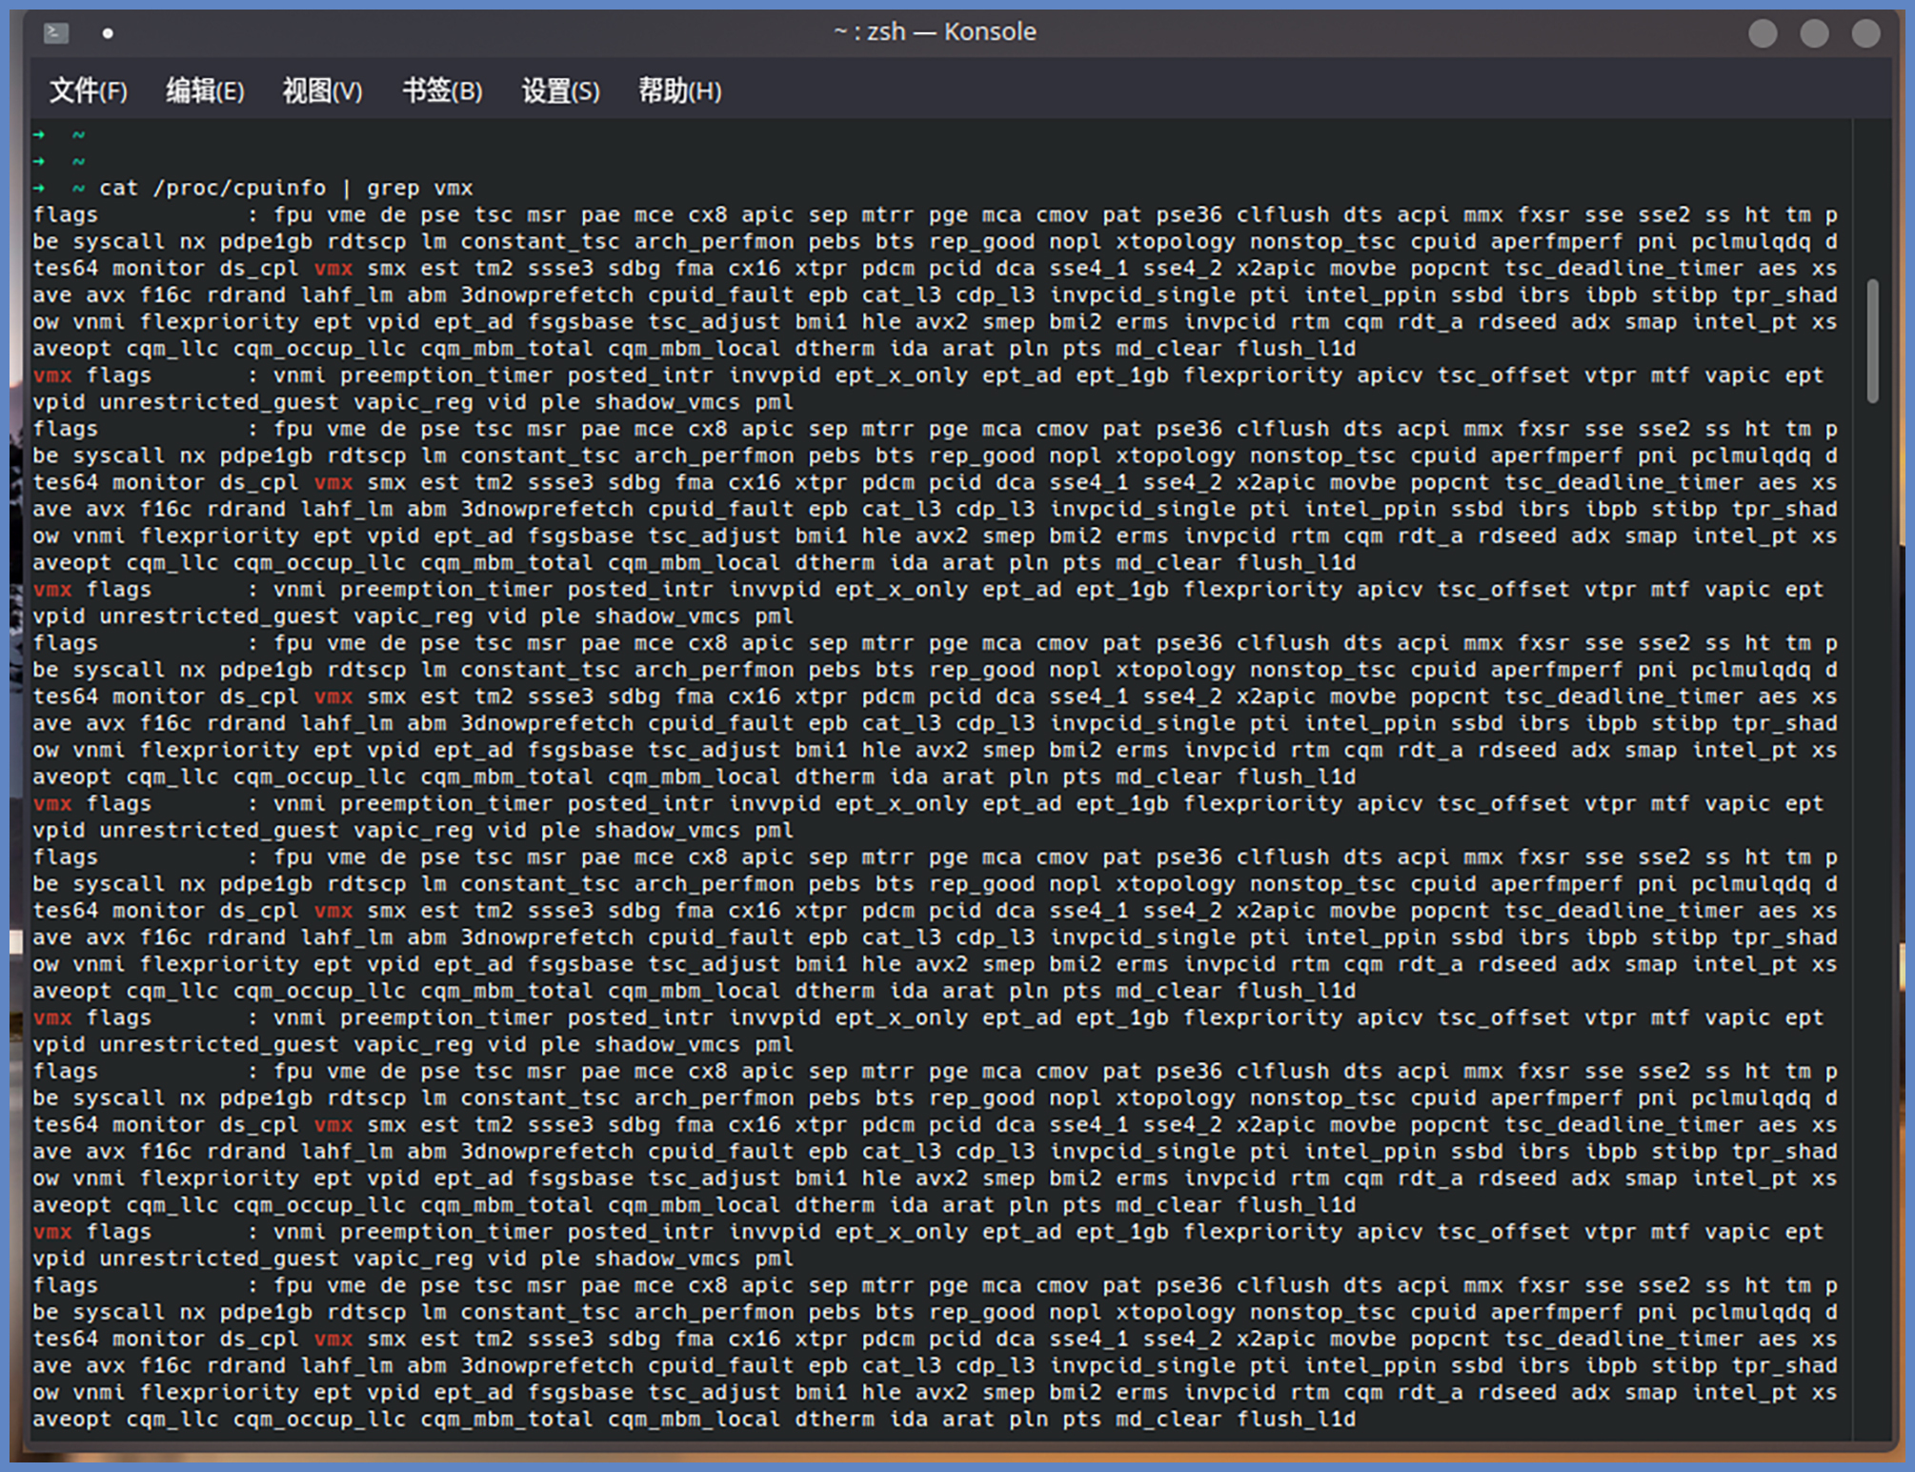Click 'flush_l1d' on the bottom terminal line

(x=1296, y=1420)
